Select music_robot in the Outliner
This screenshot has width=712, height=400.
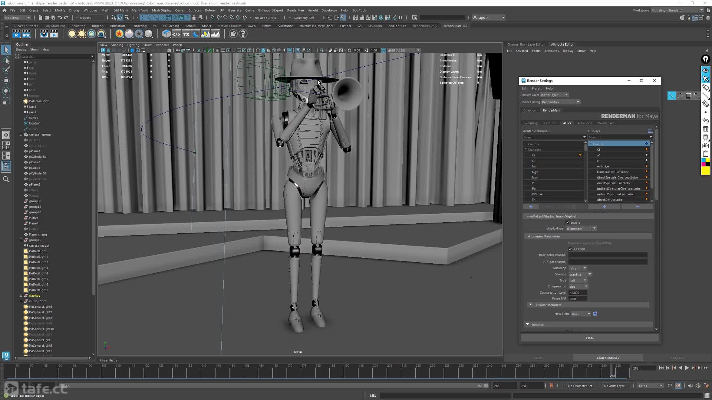[37, 301]
